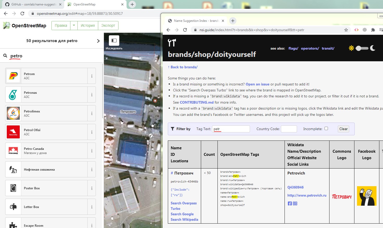Show info for the Petrom preset
This screenshot has width=383, height=228.
(x=92, y=76)
